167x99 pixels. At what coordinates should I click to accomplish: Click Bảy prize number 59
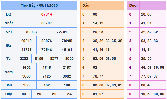click(54, 94)
